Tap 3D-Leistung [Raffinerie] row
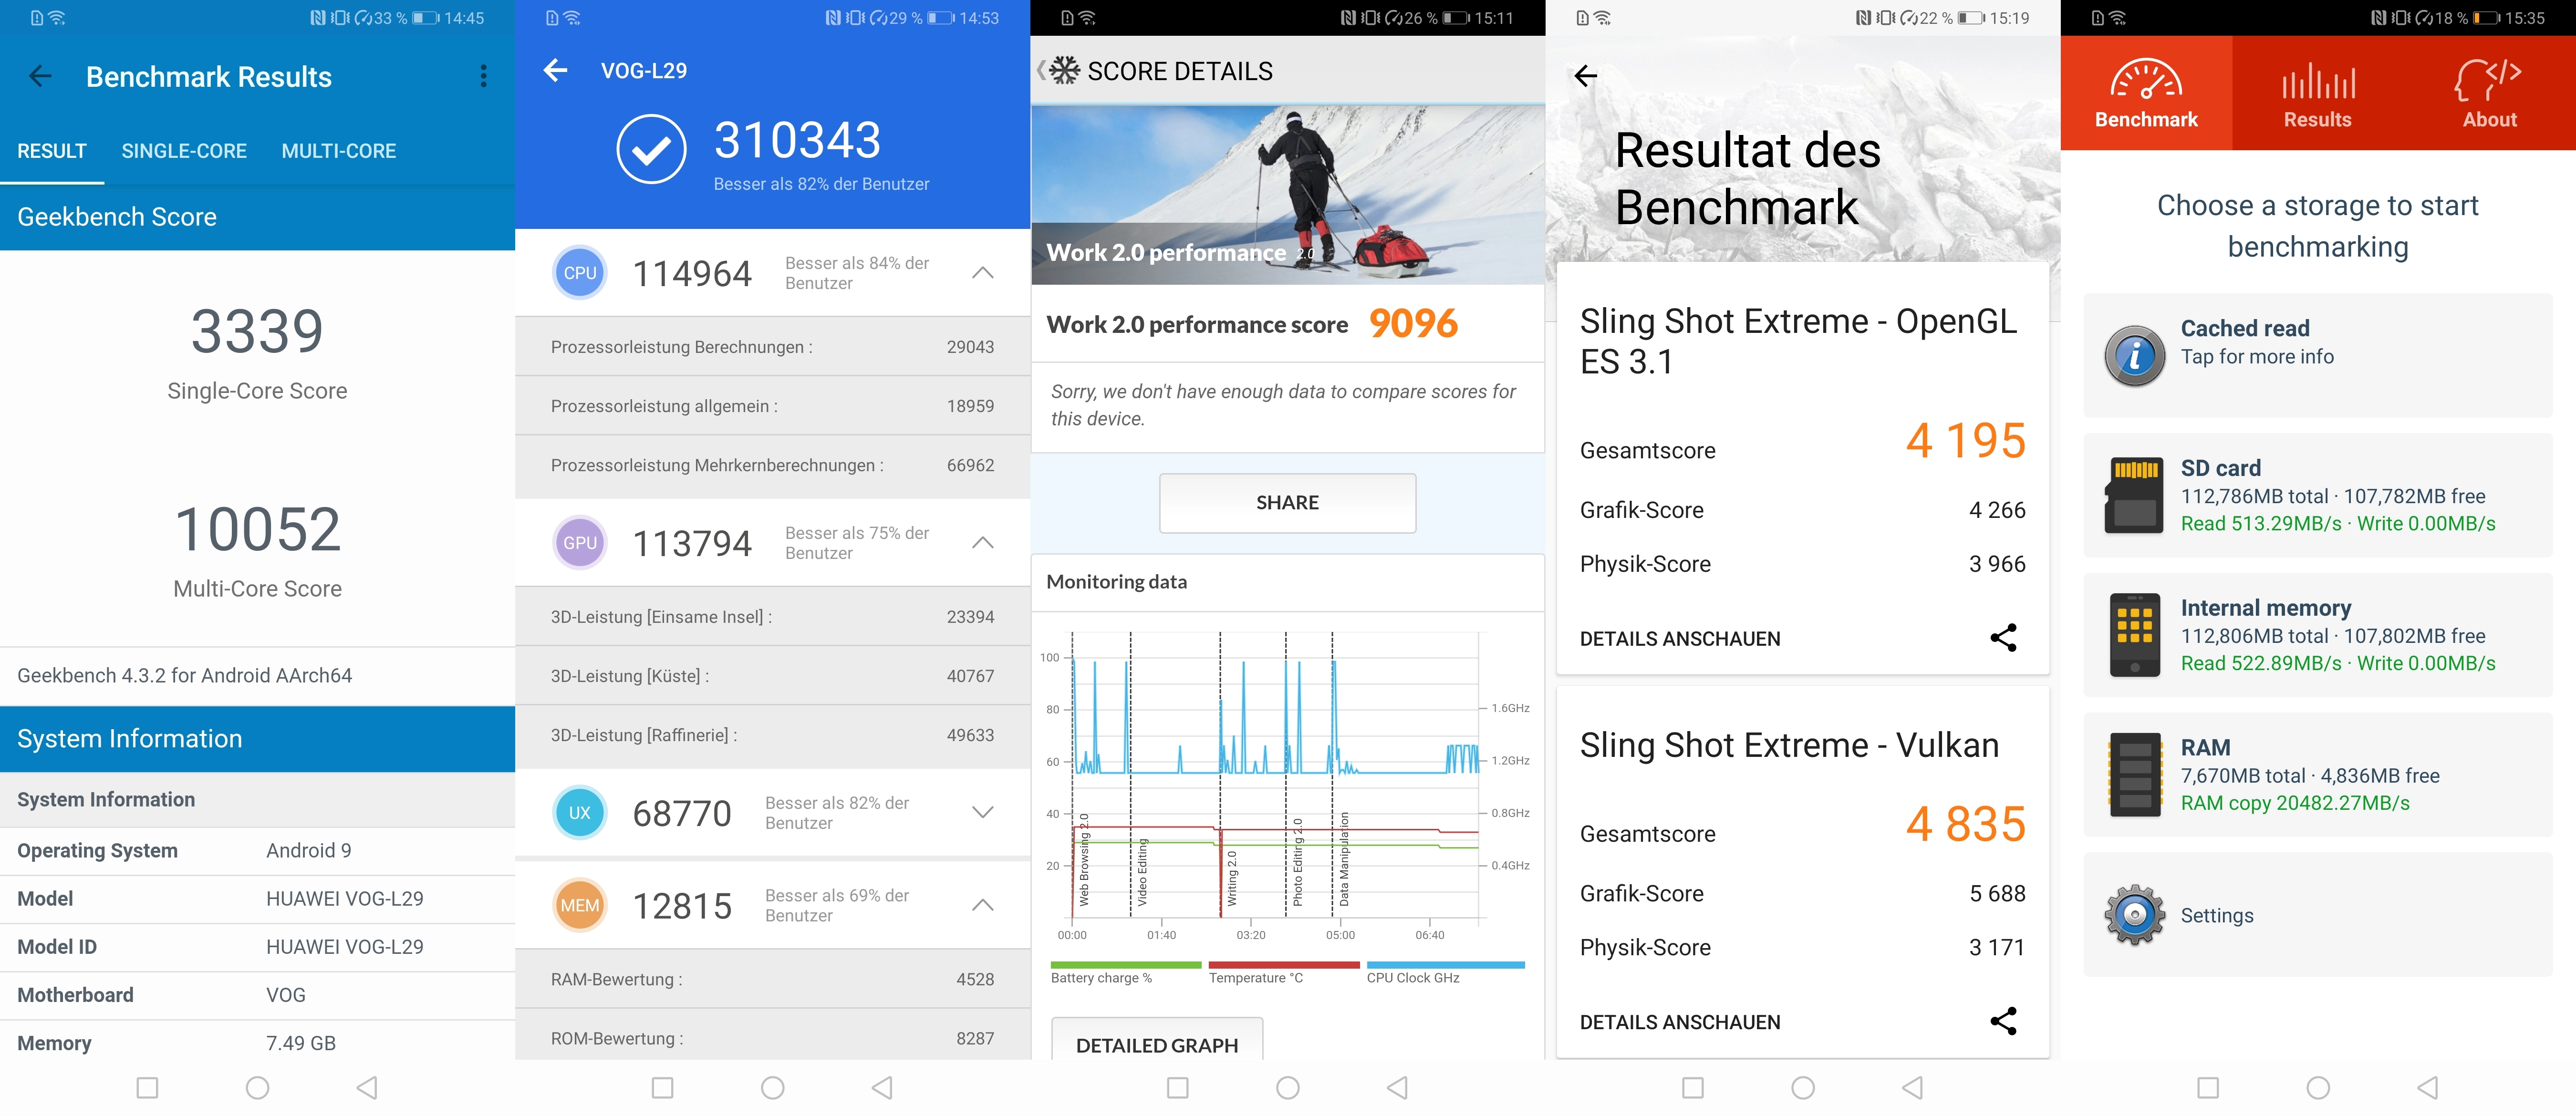 pos(772,735)
